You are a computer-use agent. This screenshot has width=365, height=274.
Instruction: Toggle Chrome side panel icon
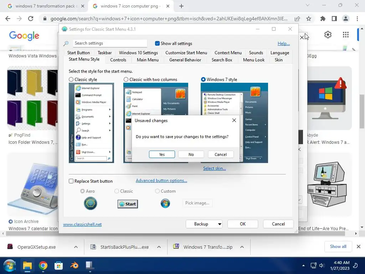[x=334, y=19]
